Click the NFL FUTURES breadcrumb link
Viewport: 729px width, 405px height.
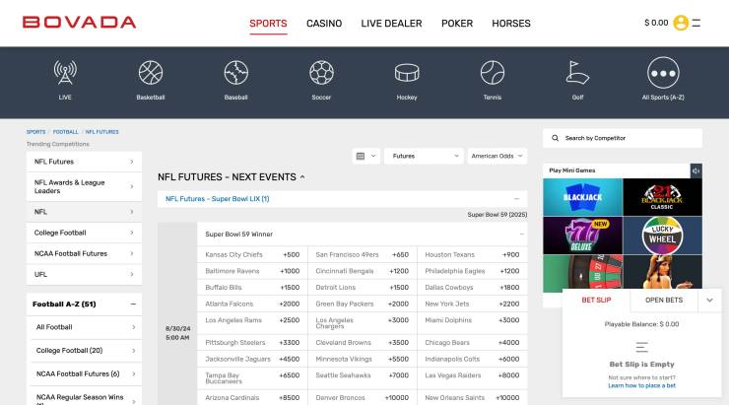click(x=101, y=132)
